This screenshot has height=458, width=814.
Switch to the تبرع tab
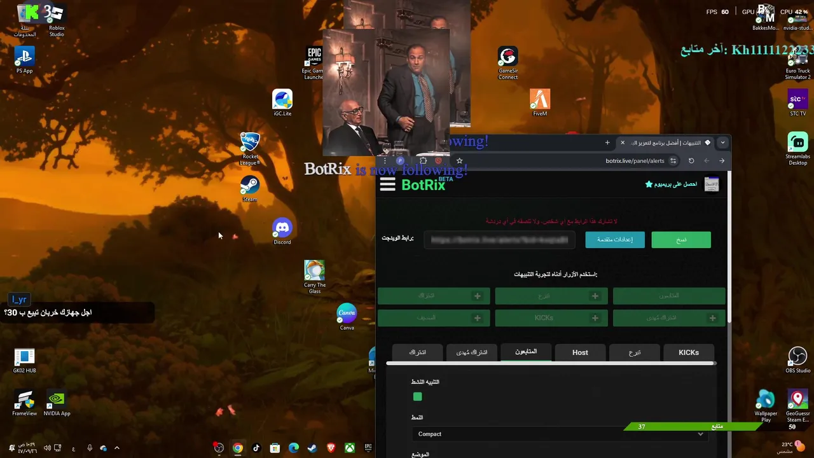pyautogui.click(x=635, y=352)
